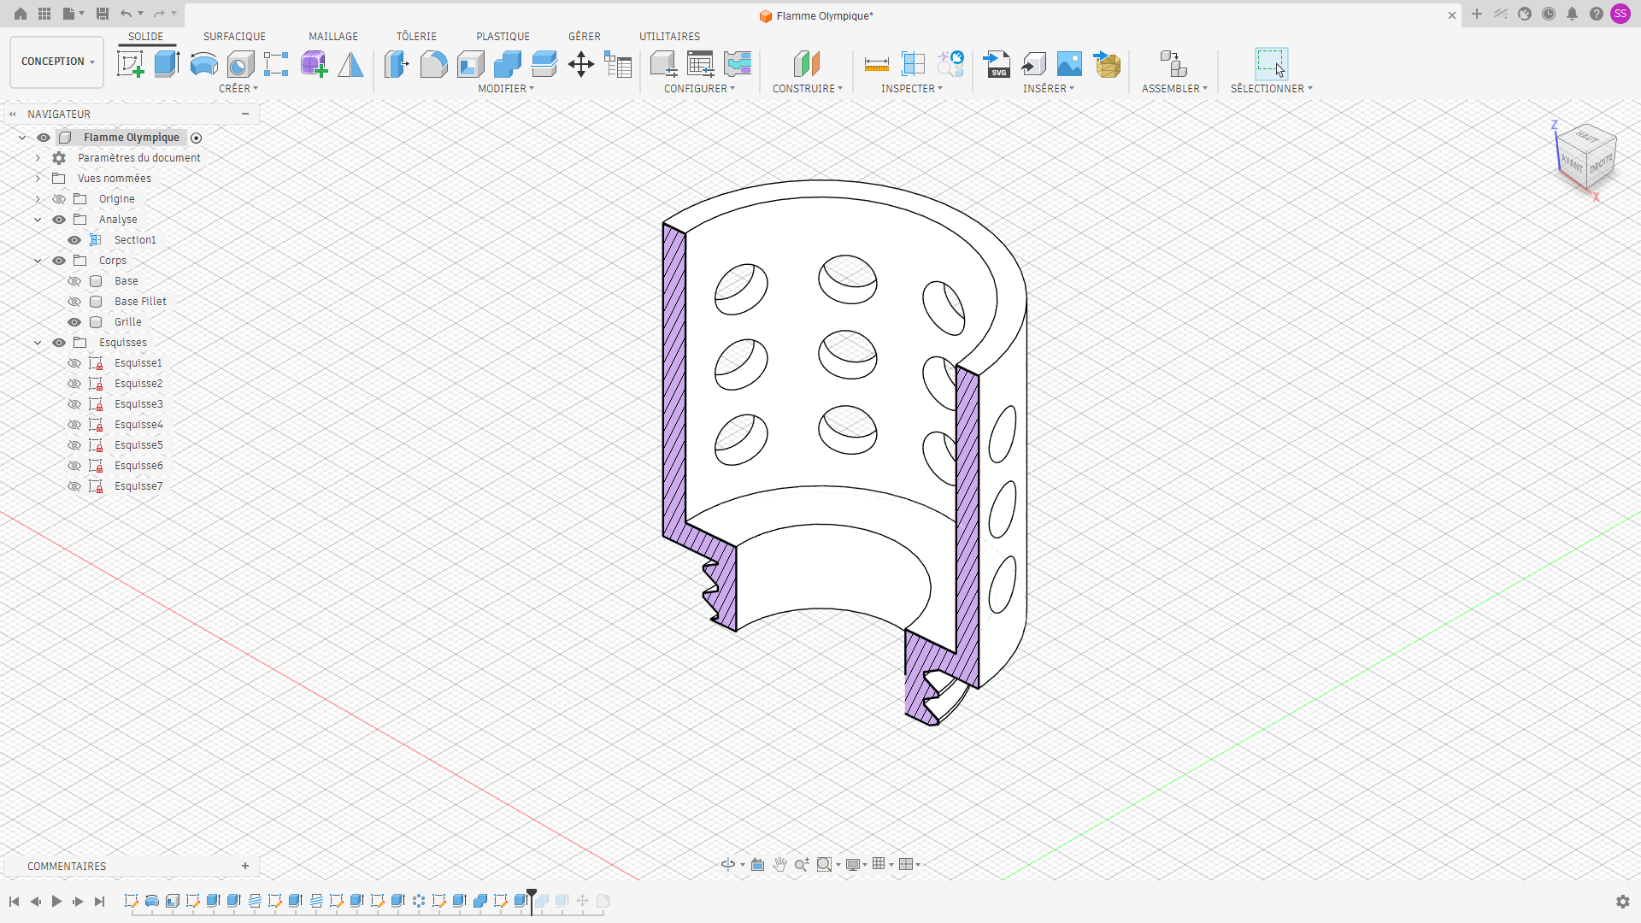Open the MODIFIER dropdown menu
1641x923 pixels.
tap(506, 89)
